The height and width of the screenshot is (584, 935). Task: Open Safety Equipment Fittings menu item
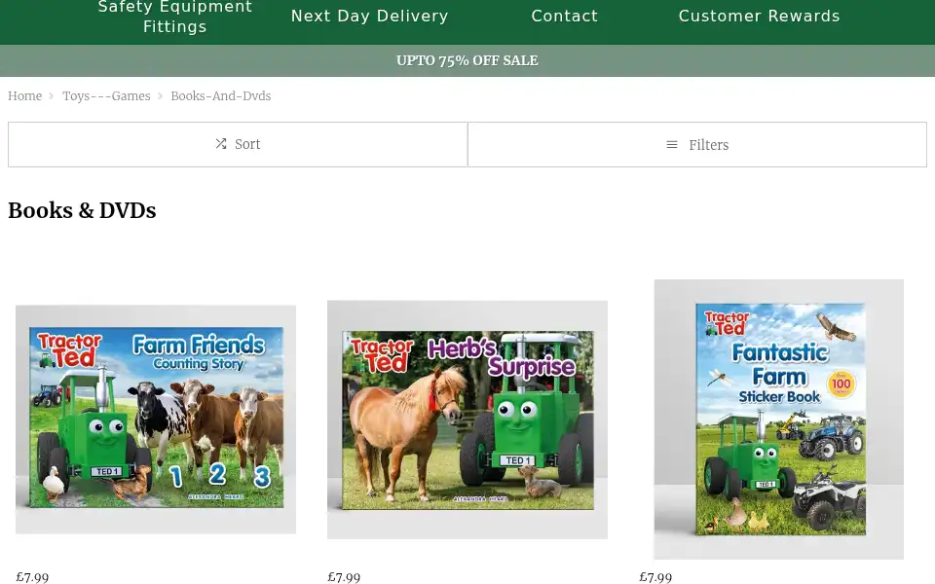(x=174, y=17)
